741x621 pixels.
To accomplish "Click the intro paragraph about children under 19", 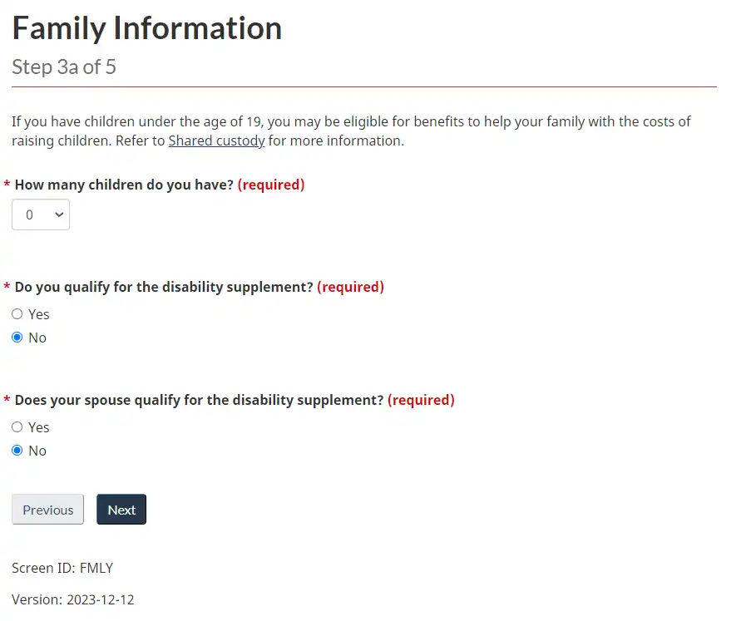I will [x=349, y=122].
